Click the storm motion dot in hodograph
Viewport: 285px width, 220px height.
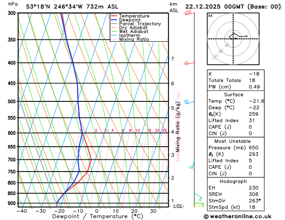point(235,38)
